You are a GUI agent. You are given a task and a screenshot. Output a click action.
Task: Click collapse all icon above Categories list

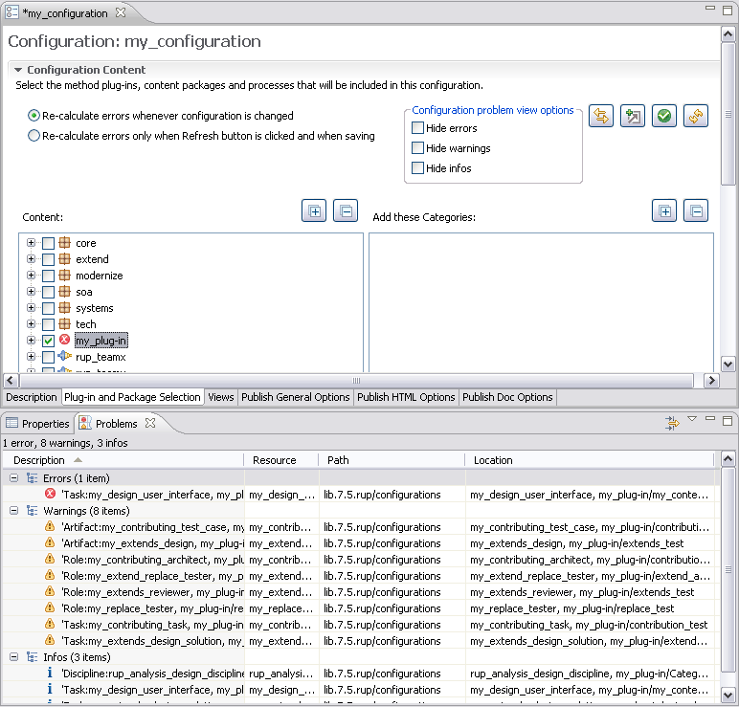click(696, 211)
